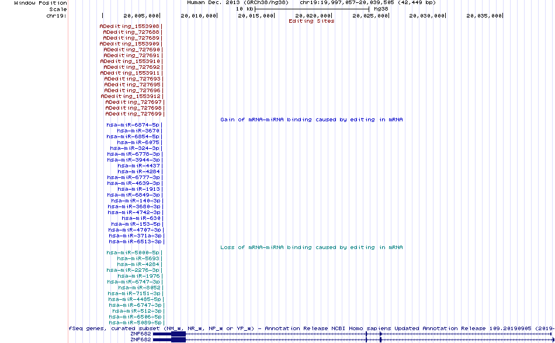Viewport: 555px width, 343px height.
Task: Select the ADediting_1553908 editing site
Action: coord(129,26)
